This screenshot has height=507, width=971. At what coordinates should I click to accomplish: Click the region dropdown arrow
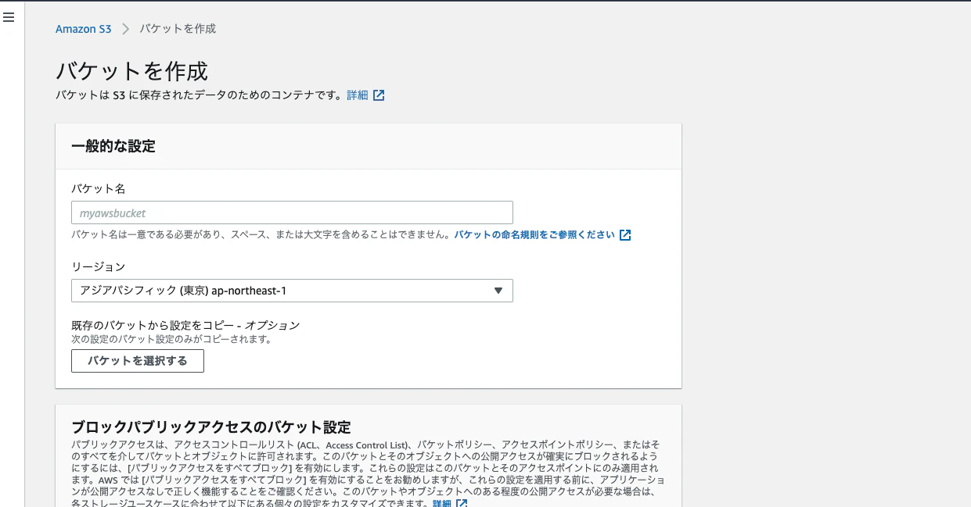pos(498,291)
